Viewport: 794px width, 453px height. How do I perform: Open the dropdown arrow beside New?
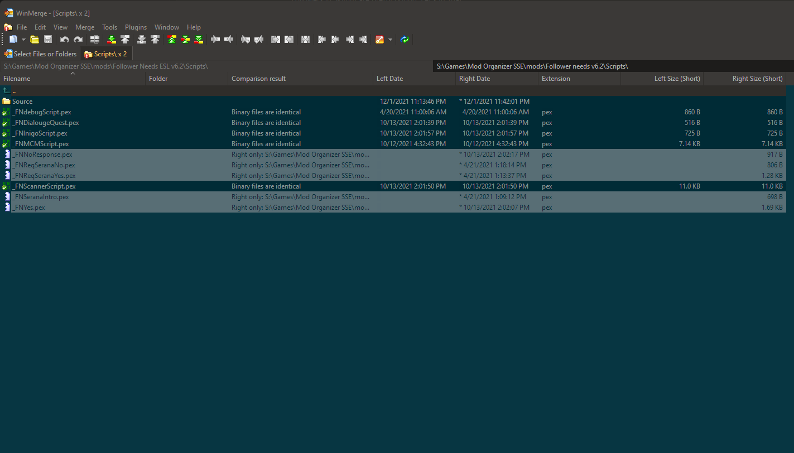(23, 40)
